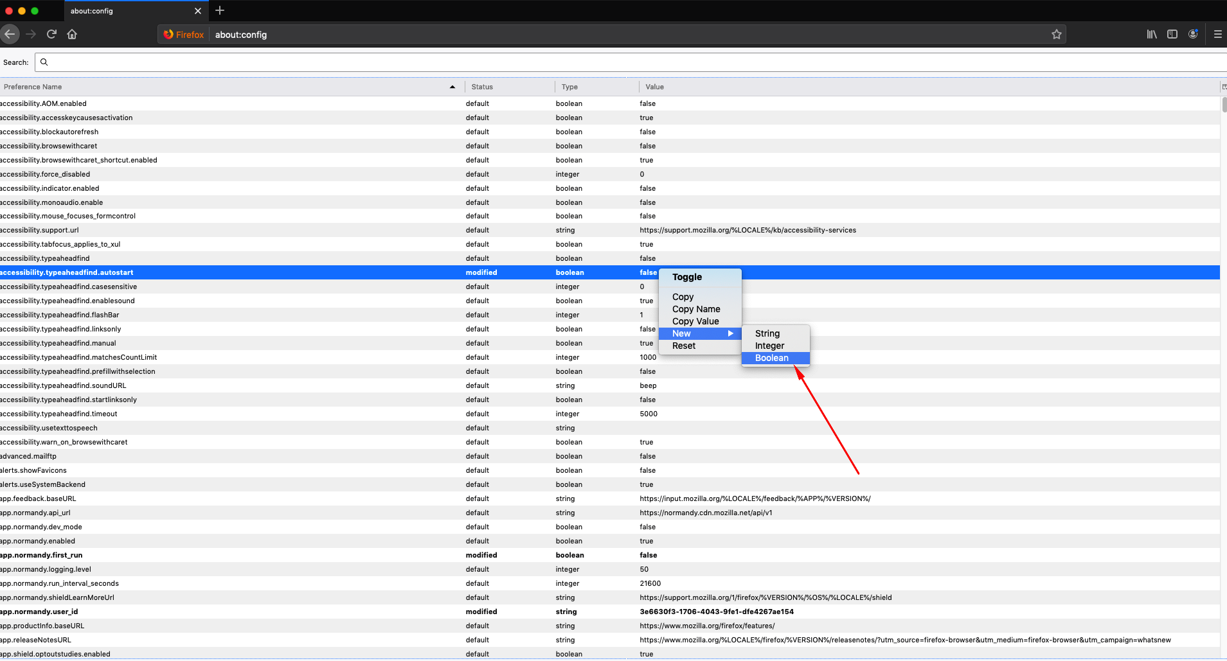
Task: Create new Boolean preference
Action: tap(775, 358)
